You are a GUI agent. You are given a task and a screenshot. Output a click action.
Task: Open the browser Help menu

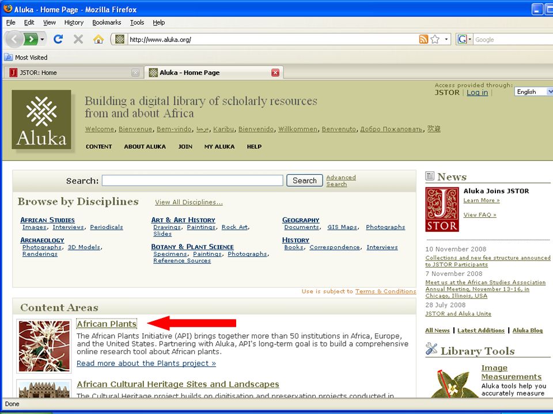159,22
